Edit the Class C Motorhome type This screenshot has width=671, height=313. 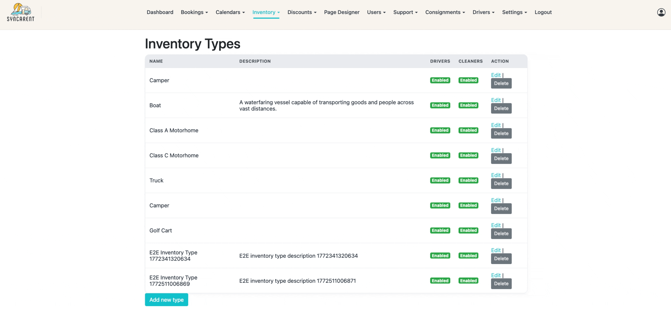[496, 150]
